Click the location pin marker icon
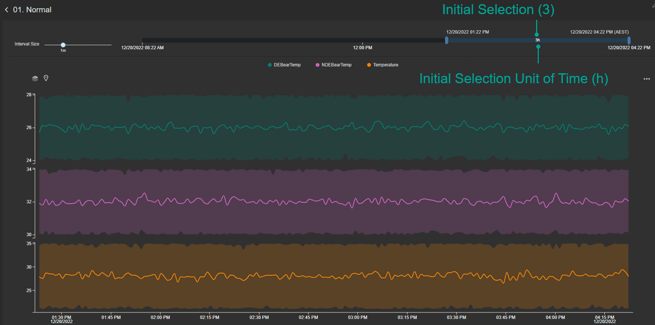The image size is (655, 325). pyautogui.click(x=46, y=79)
